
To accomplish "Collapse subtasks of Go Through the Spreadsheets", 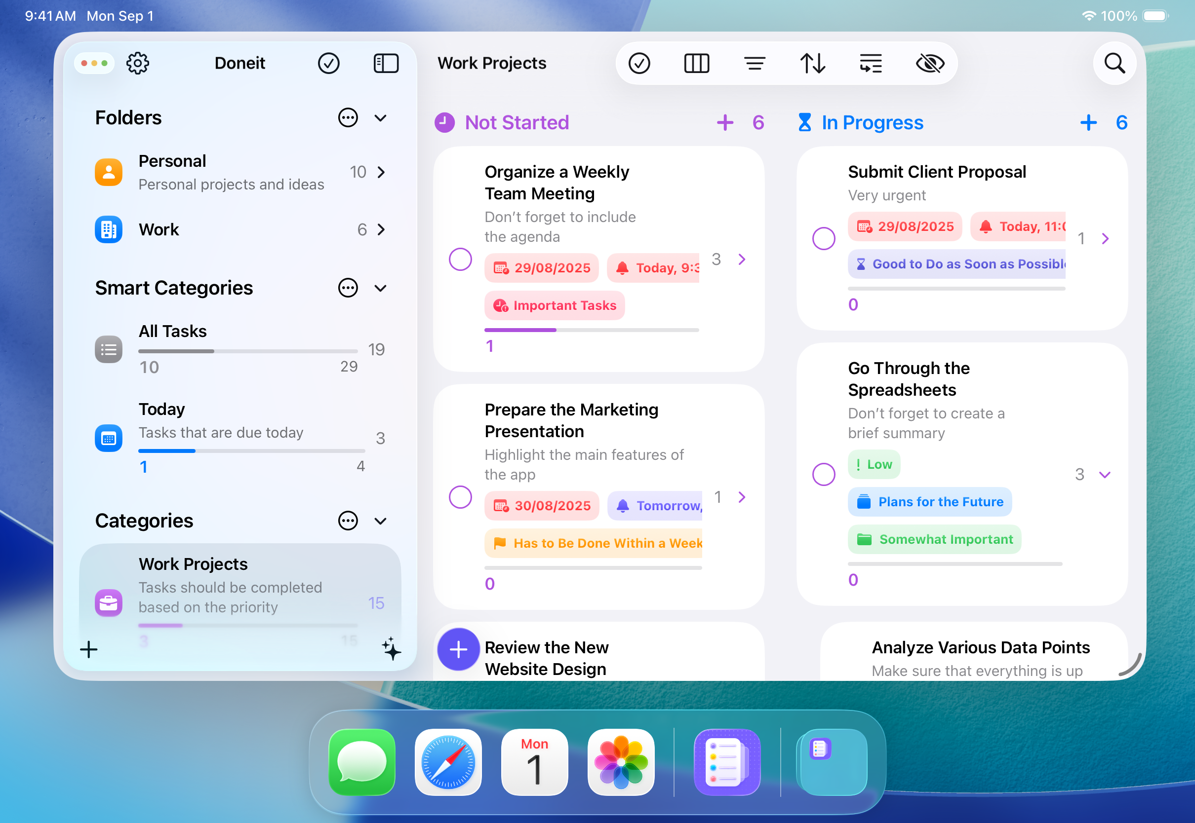I will (1104, 475).
